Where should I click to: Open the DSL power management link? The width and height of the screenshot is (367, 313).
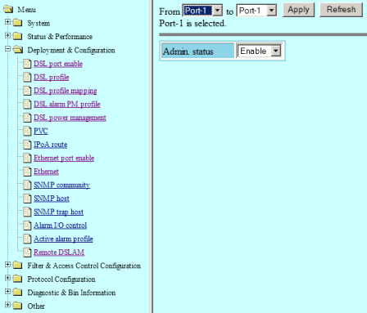70,118
